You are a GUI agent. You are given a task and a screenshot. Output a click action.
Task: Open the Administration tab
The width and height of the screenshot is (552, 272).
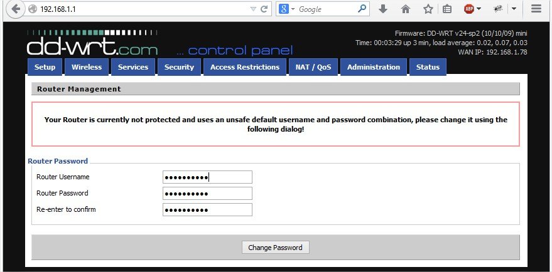pyautogui.click(x=374, y=67)
